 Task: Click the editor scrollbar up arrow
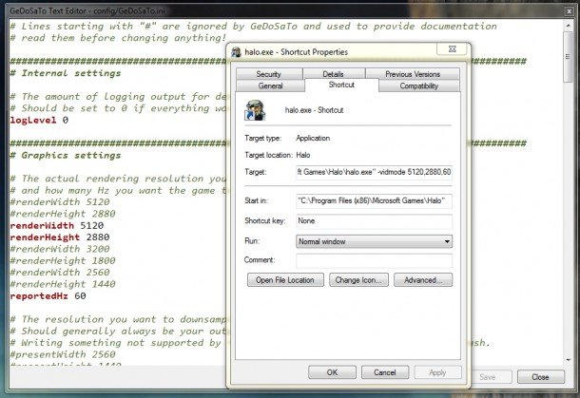click(x=568, y=25)
